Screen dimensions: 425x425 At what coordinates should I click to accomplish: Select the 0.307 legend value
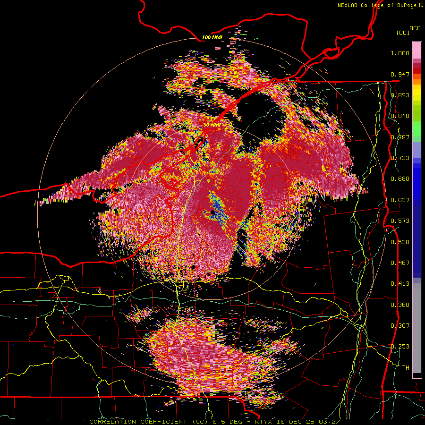(x=400, y=326)
